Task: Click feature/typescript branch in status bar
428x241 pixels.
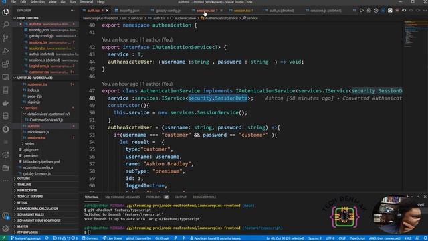Action: point(25,238)
